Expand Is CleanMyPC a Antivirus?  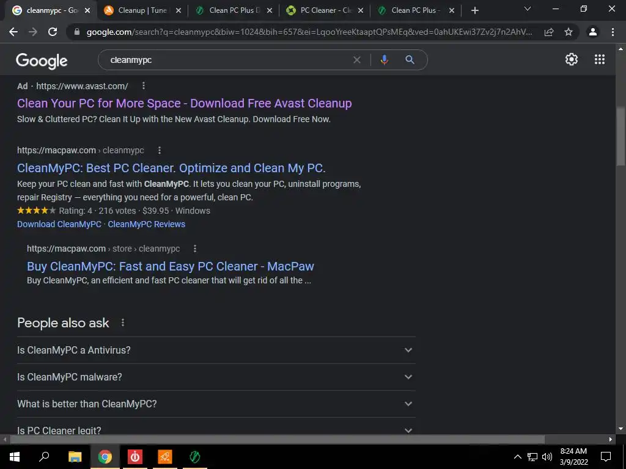pyautogui.click(x=216, y=350)
